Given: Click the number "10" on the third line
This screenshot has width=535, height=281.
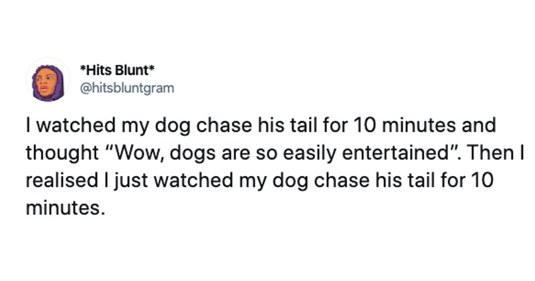Looking at the screenshot, I should pyautogui.click(x=482, y=180).
